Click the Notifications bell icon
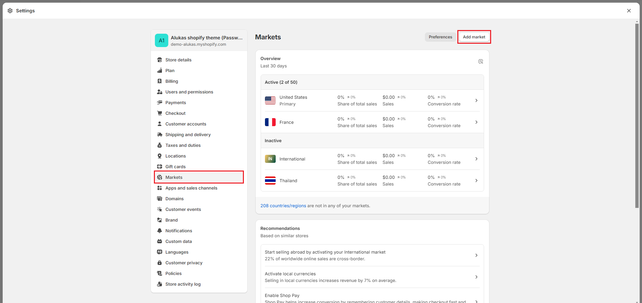 click(160, 231)
